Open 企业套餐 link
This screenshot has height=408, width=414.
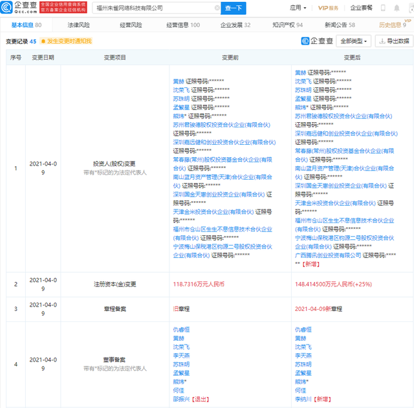click(361, 8)
